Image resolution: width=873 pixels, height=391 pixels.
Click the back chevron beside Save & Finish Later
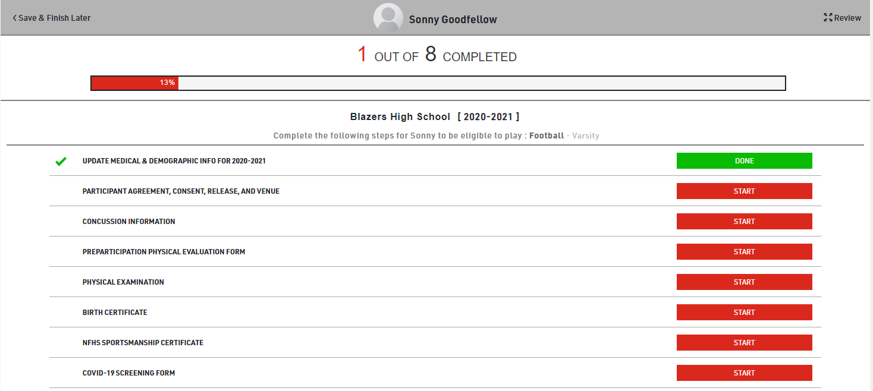14,18
